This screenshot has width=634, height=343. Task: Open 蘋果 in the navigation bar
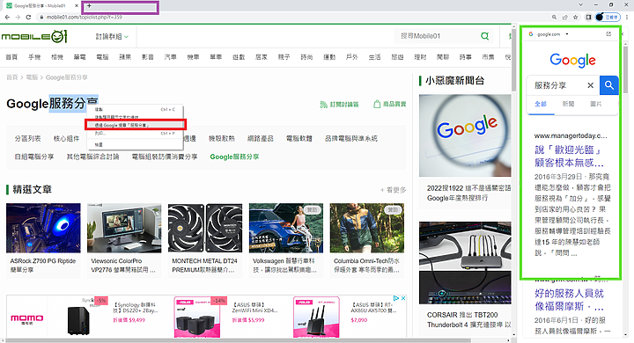(x=125, y=57)
